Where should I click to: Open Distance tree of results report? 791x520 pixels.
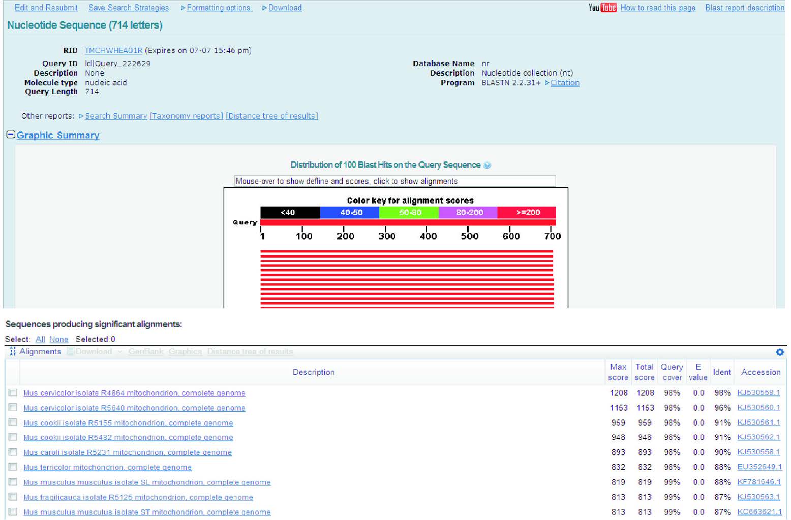[x=272, y=116]
